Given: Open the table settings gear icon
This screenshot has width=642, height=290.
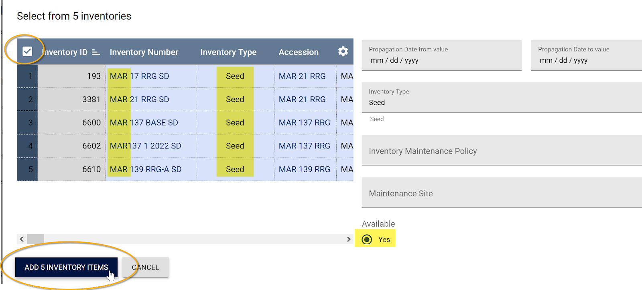Looking at the screenshot, I should coord(343,51).
